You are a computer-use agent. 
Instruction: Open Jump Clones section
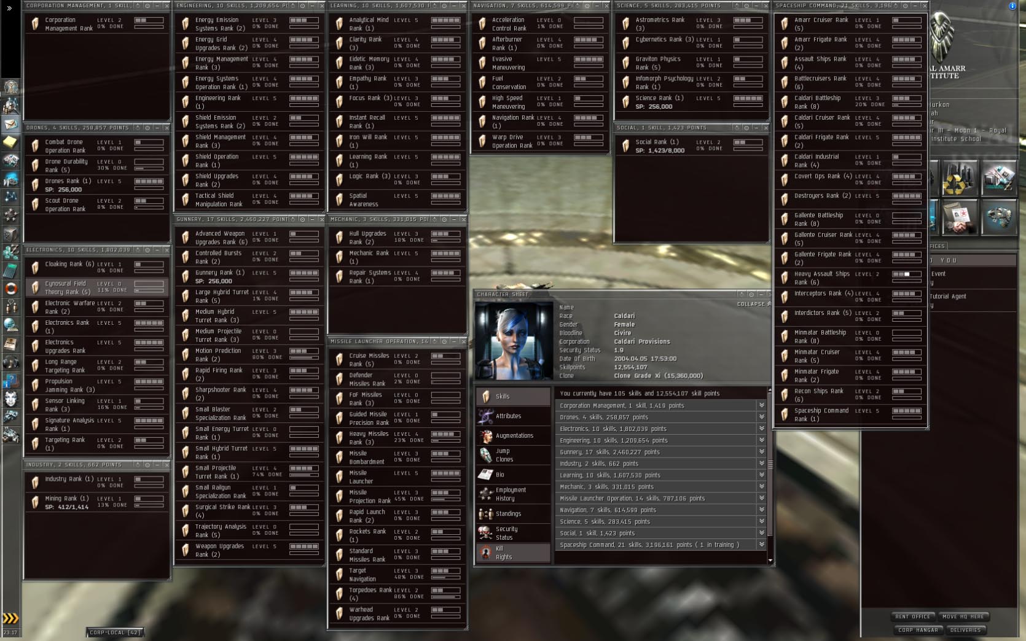tap(513, 455)
